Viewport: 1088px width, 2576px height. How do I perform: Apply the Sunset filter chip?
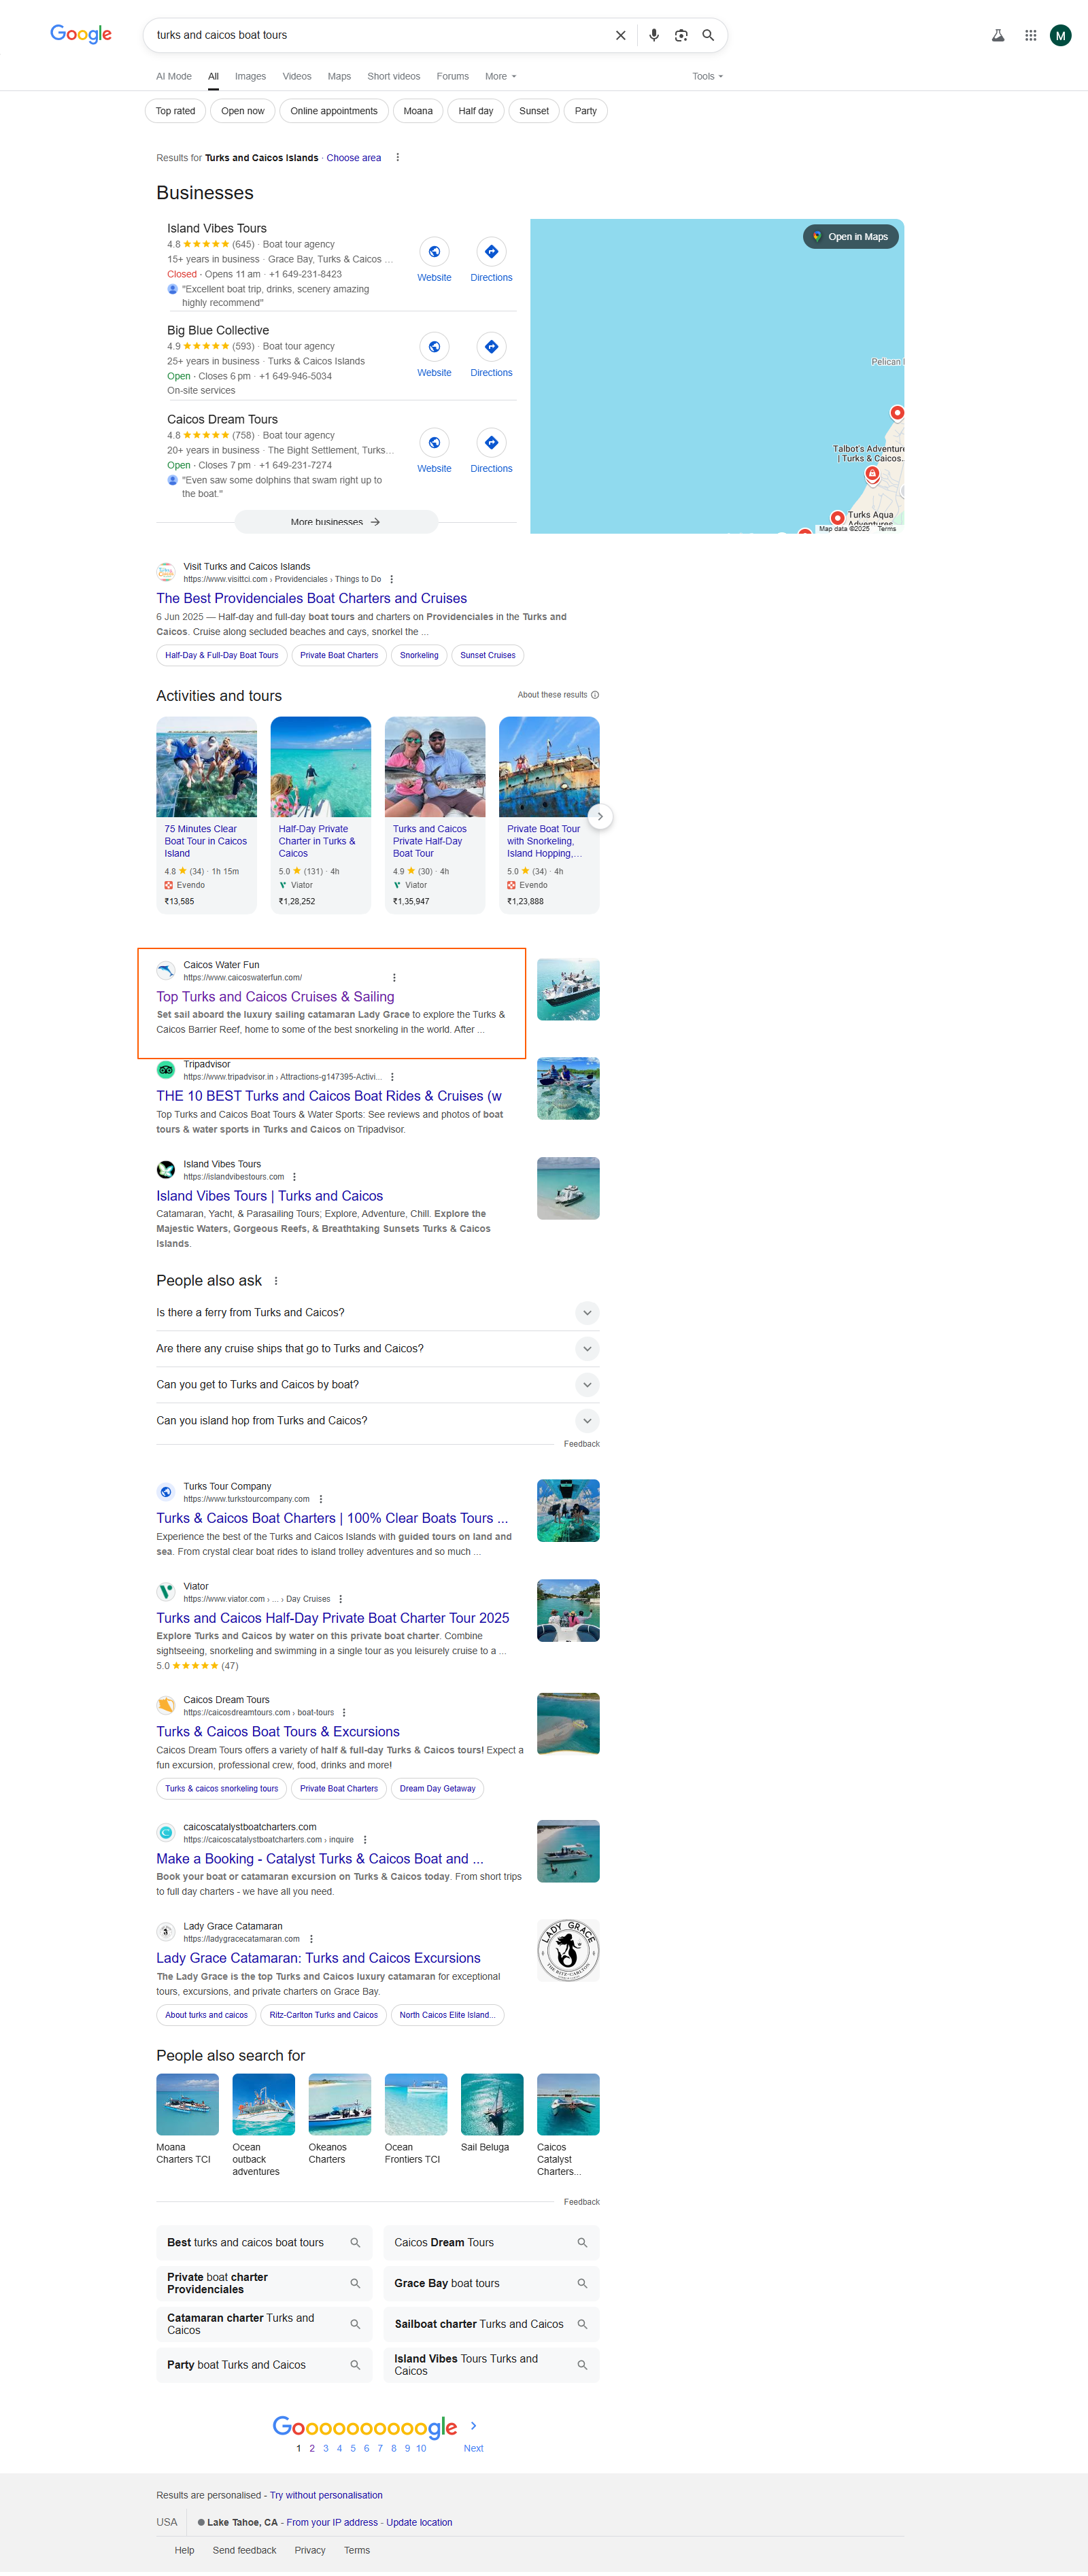[x=534, y=111]
